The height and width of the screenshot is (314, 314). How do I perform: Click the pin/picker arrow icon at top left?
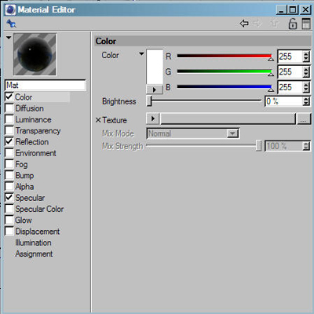click(11, 24)
